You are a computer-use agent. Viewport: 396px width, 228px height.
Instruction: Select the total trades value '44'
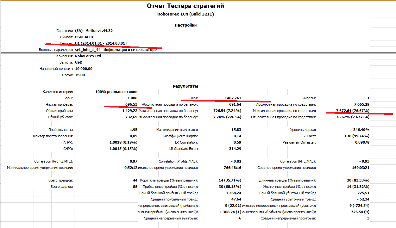(x=135, y=180)
